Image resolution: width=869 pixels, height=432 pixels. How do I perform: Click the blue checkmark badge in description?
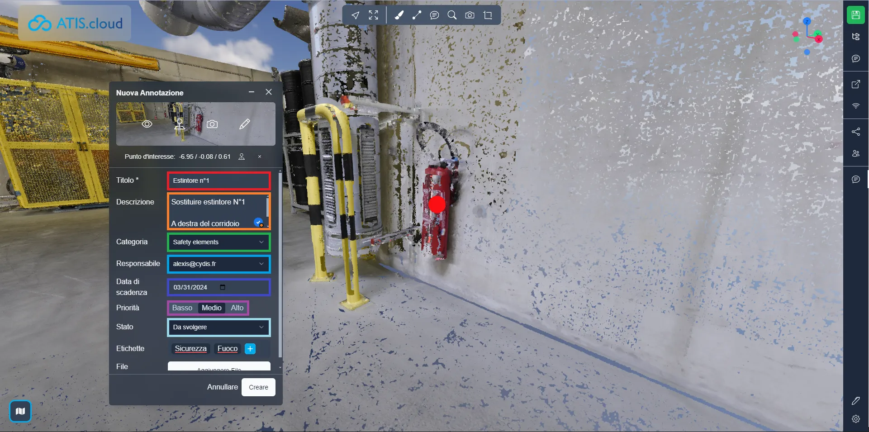click(258, 222)
